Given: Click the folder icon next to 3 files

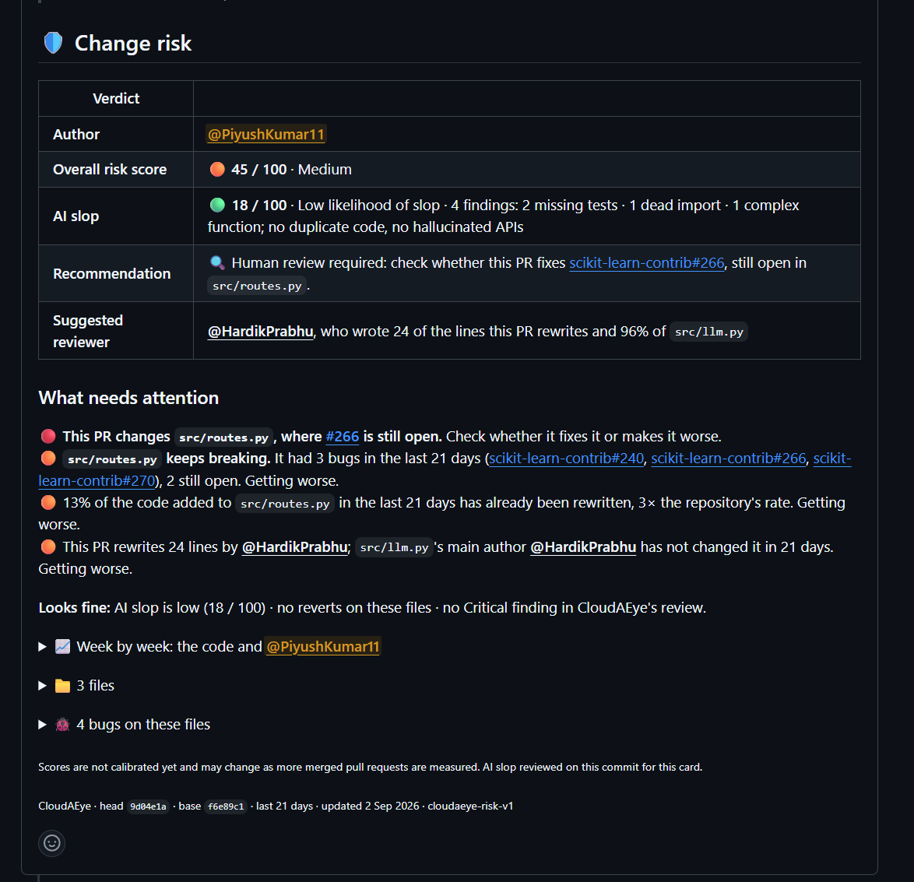Looking at the screenshot, I should click(x=62, y=686).
